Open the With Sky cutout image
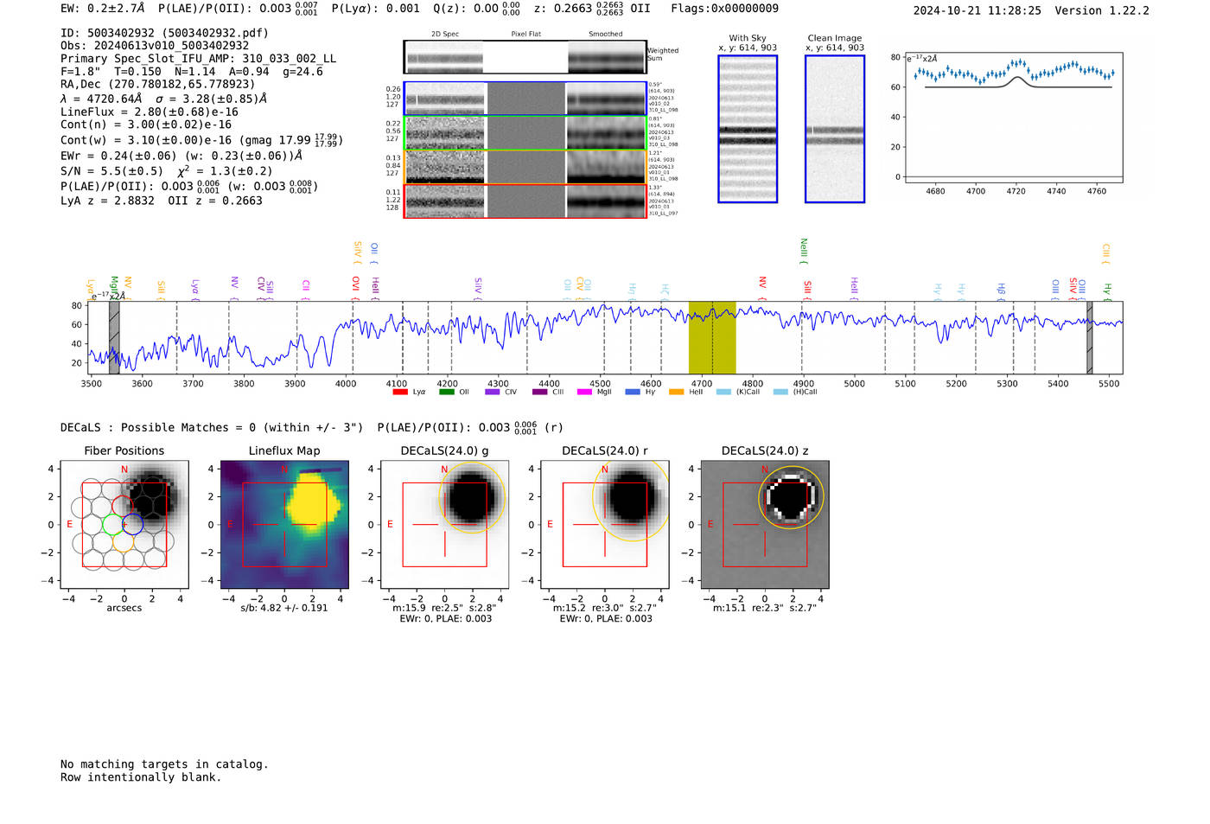 748,129
